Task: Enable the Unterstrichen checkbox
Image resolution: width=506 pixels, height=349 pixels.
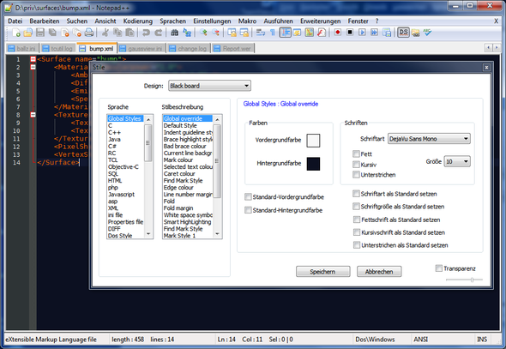Action: pos(356,175)
